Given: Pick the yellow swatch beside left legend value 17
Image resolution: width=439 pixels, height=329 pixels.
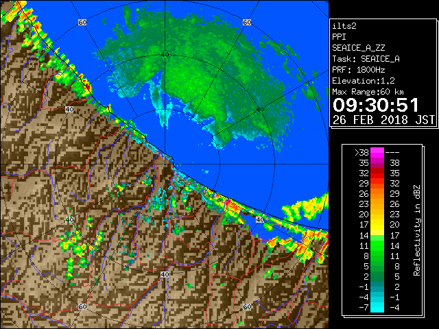Looking at the screenshot, I should tap(377, 225).
